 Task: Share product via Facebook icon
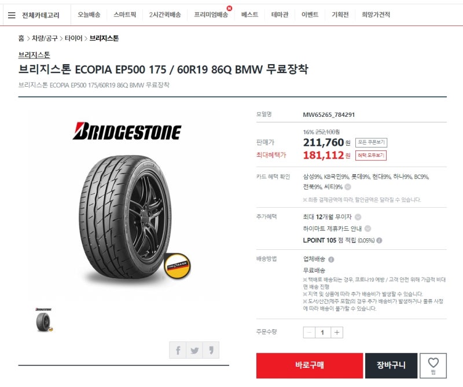[x=178, y=350]
